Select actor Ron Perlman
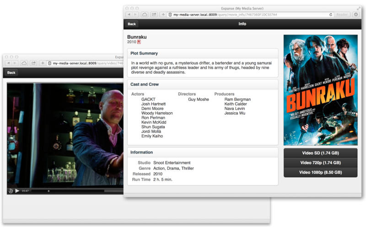The image size is (366, 229). [153, 118]
